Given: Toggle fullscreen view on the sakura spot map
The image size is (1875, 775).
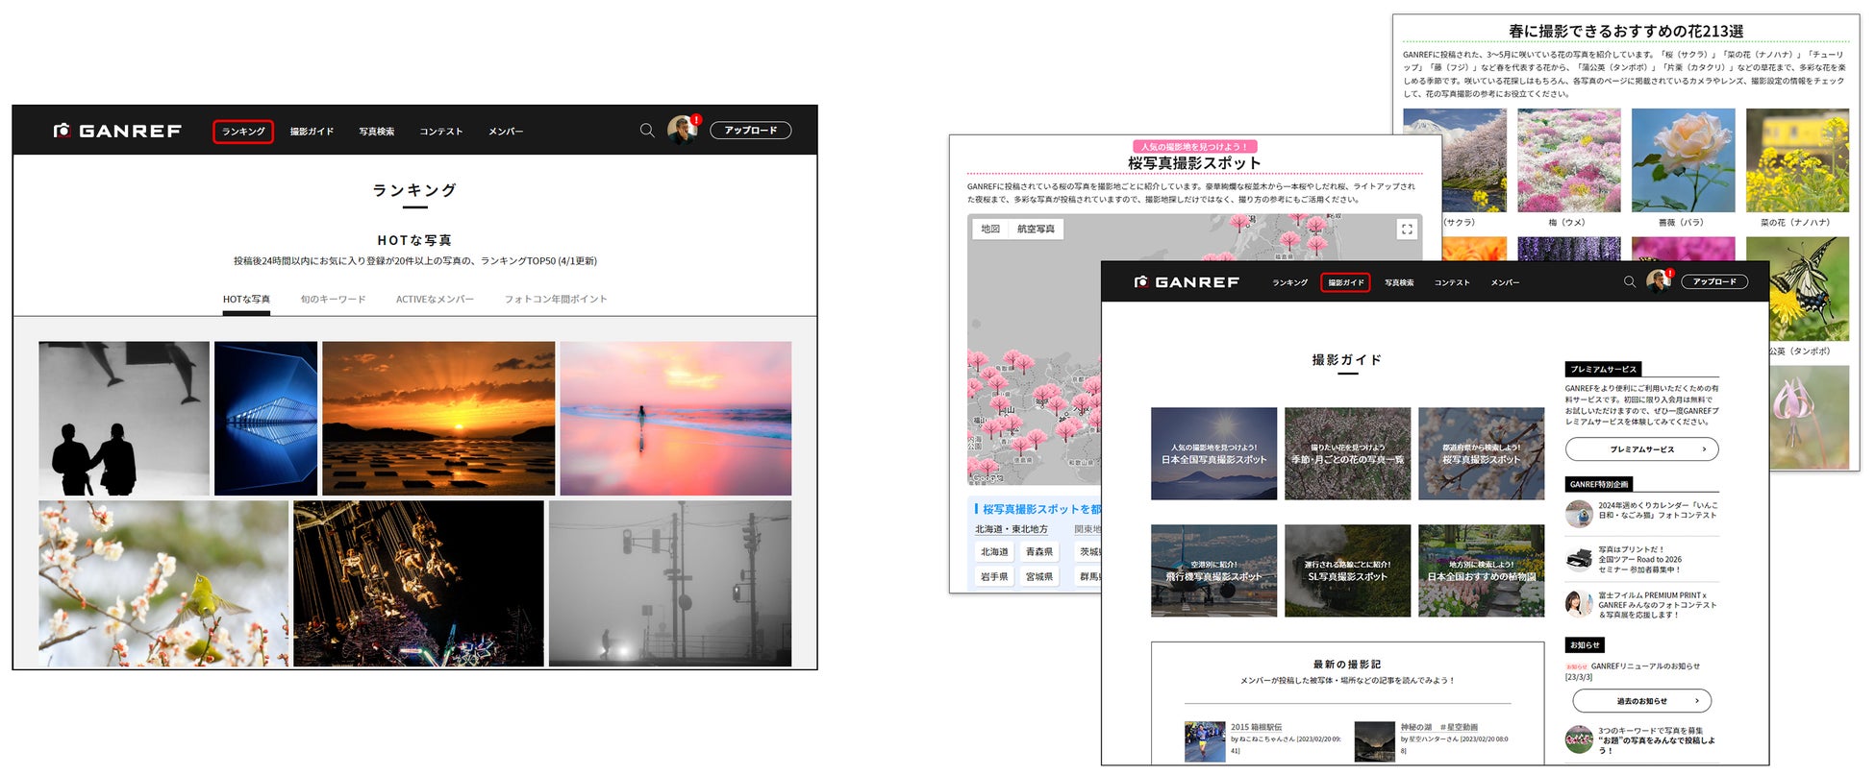Looking at the screenshot, I should coord(1407,229).
